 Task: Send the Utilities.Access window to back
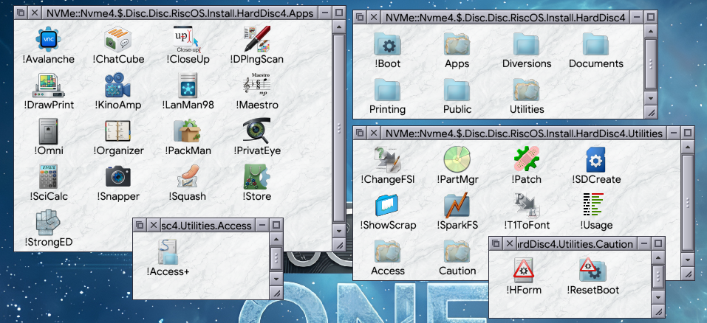coord(140,225)
